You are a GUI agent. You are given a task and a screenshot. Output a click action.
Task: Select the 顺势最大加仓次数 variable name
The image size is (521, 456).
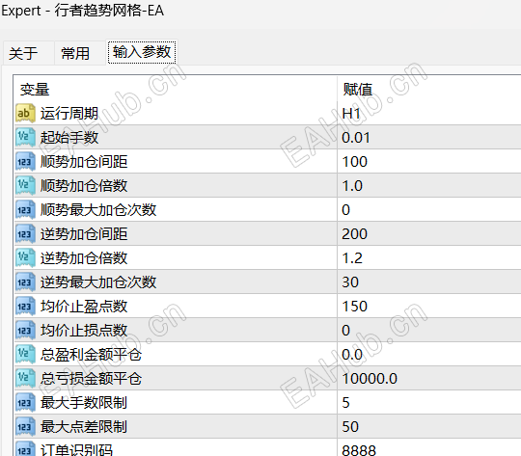coord(98,210)
